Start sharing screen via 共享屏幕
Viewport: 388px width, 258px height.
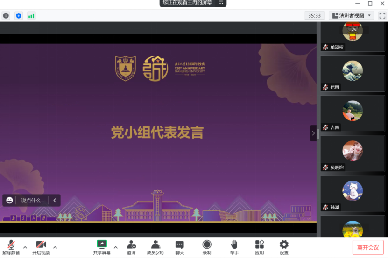(x=102, y=247)
